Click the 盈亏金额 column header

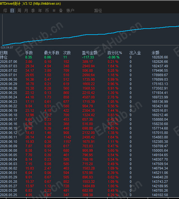pyautogui.click(x=90, y=53)
